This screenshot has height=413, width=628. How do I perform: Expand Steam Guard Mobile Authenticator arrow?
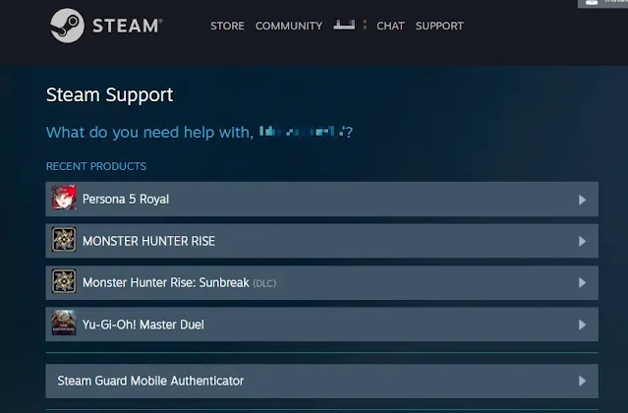[583, 381]
